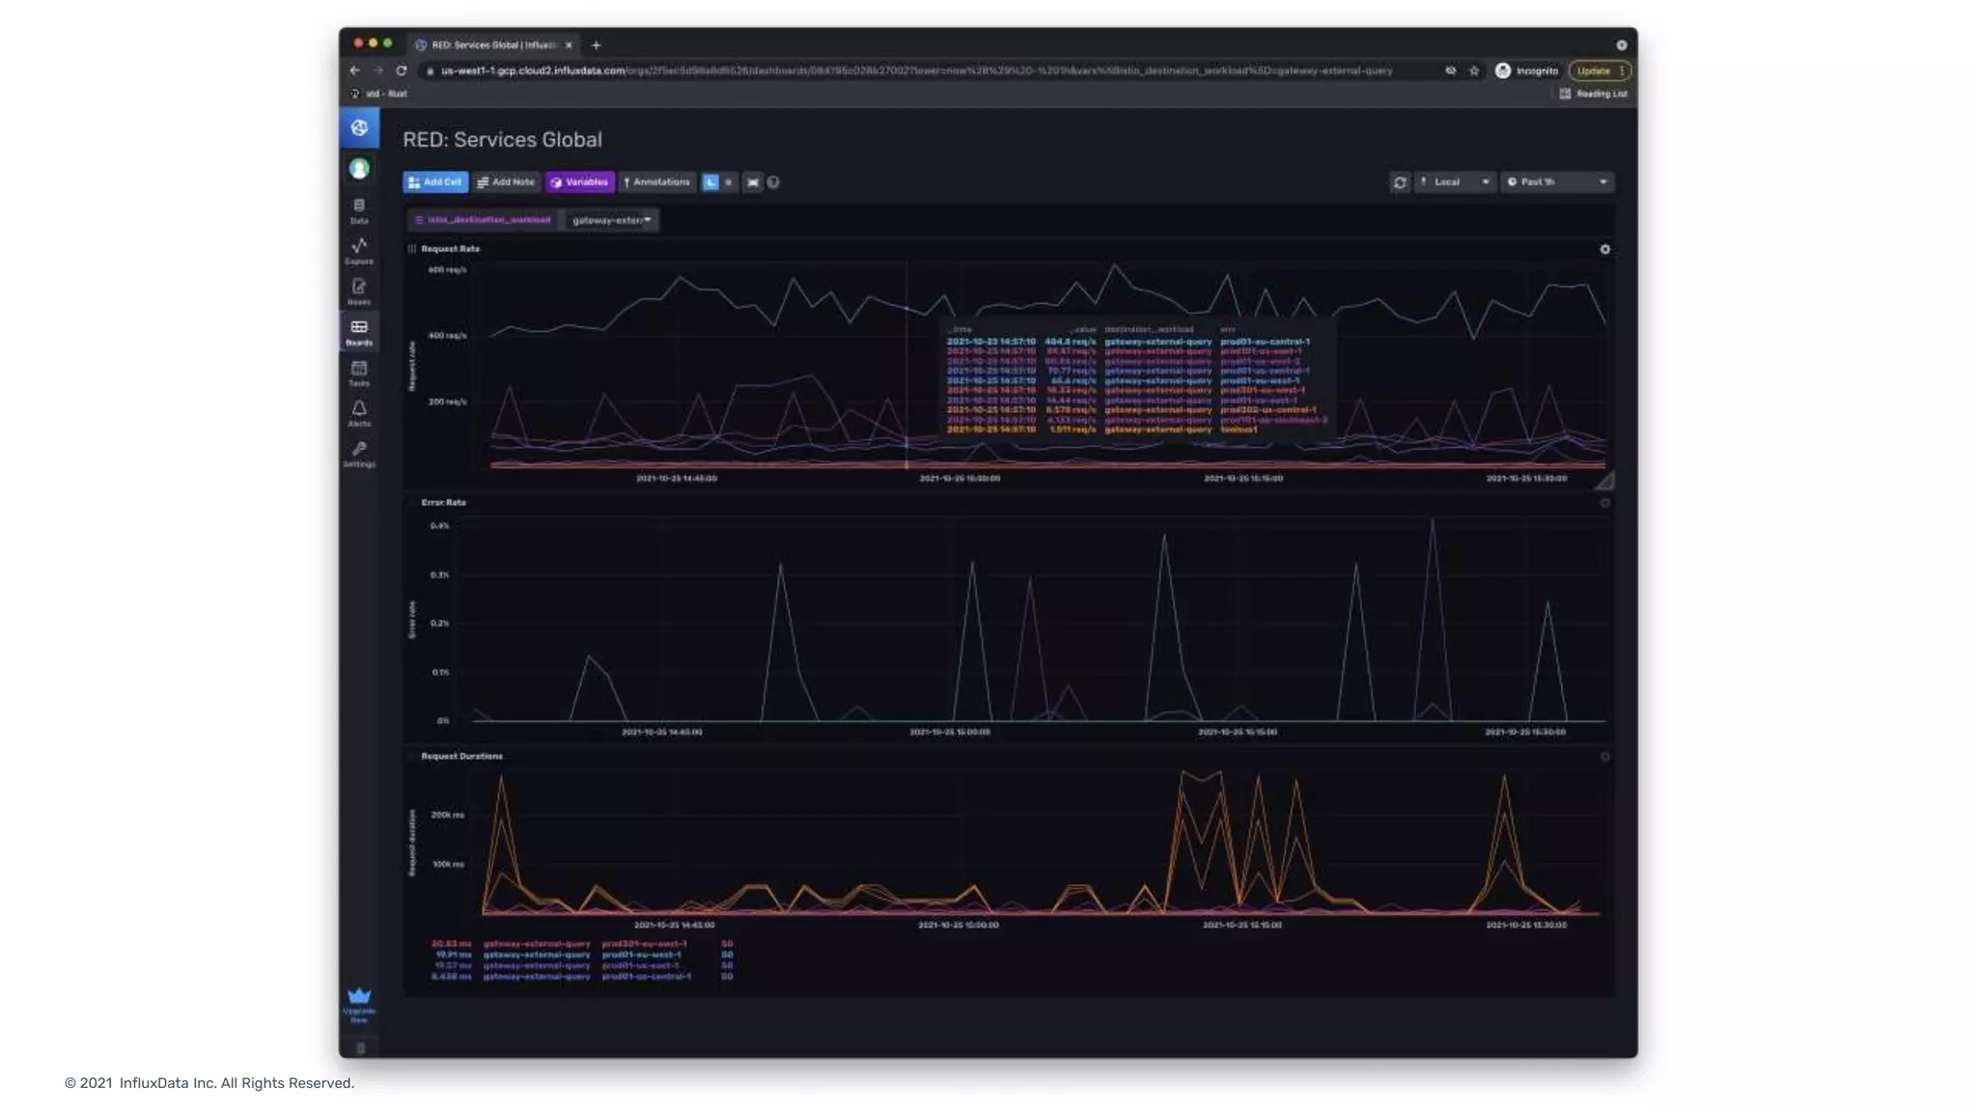Open Tasks calendar icon in sidebar
This screenshot has height=1112, width=1977.
(358, 373)
